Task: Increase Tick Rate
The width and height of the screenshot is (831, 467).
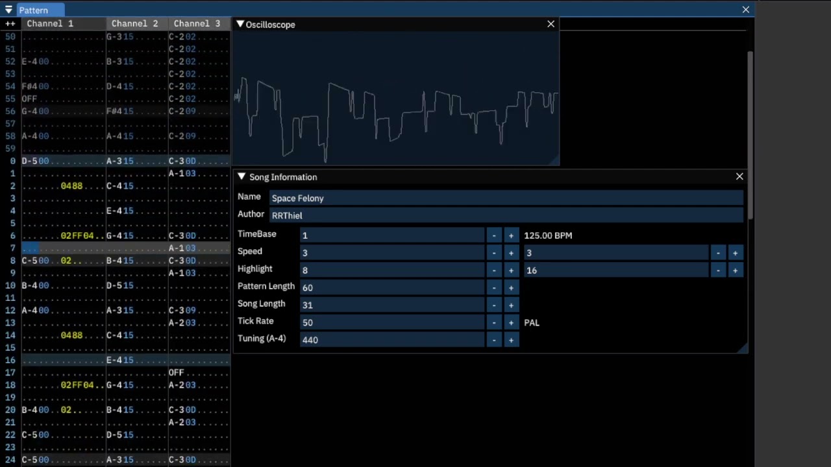Action: tap(511, 322)
